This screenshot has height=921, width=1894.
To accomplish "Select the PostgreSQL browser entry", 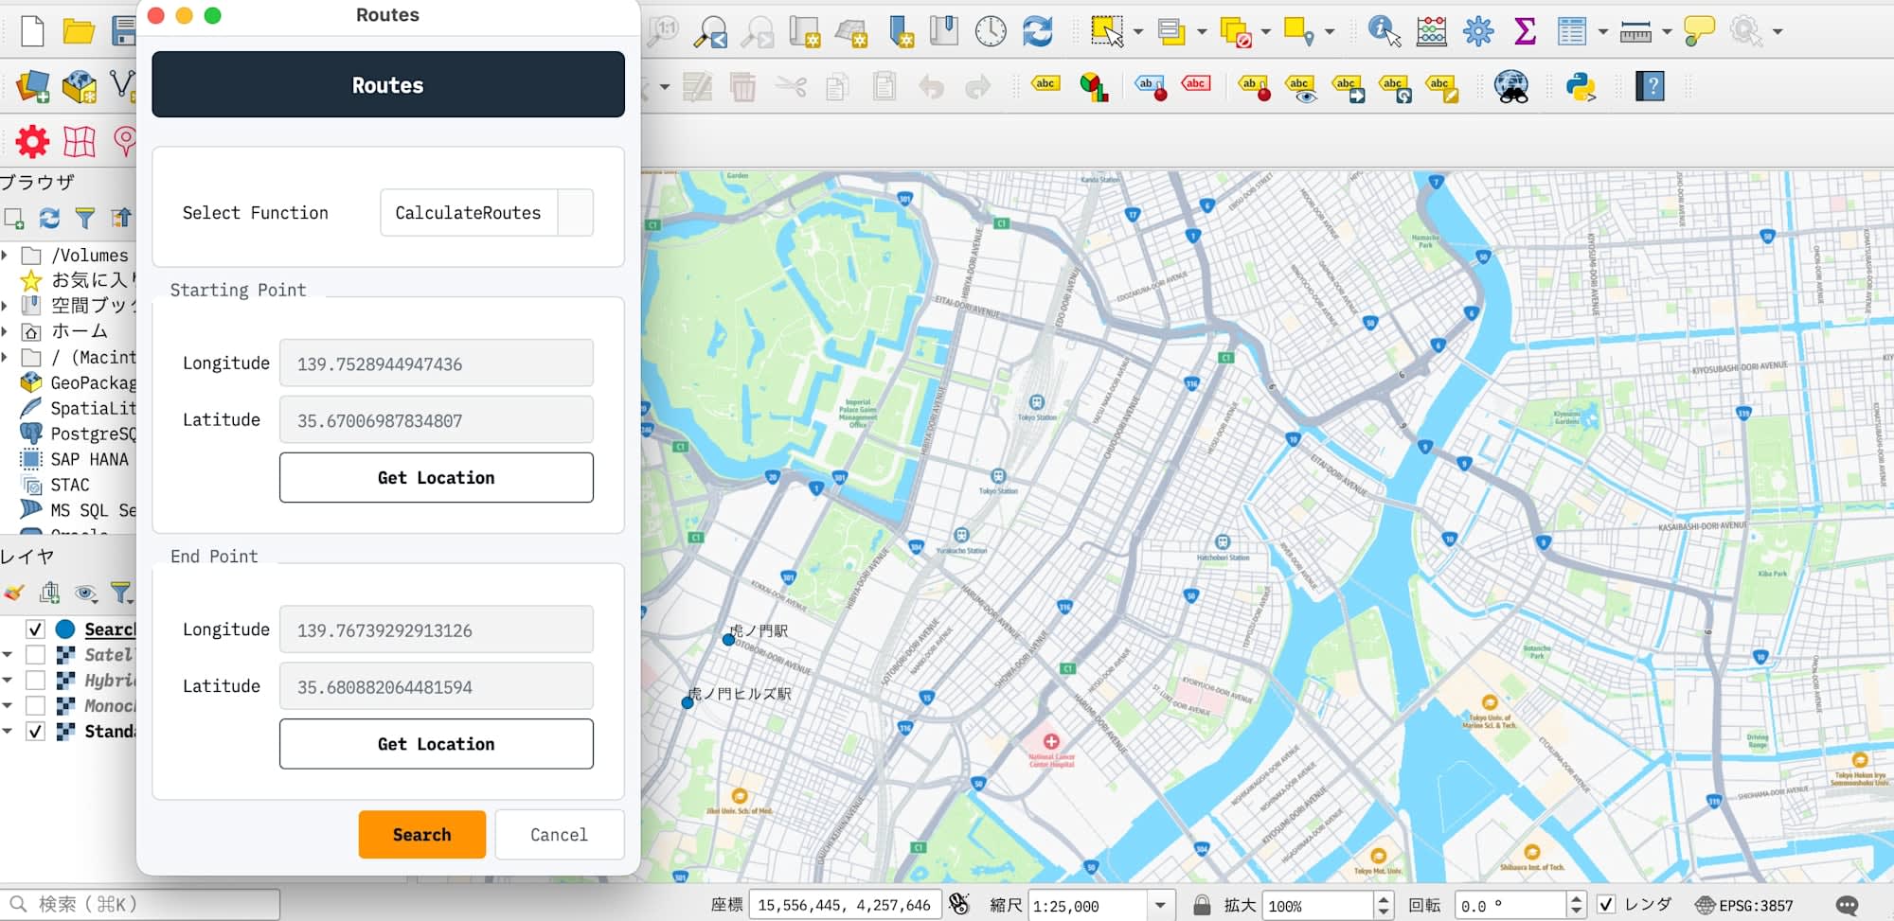I will (92, 434).
